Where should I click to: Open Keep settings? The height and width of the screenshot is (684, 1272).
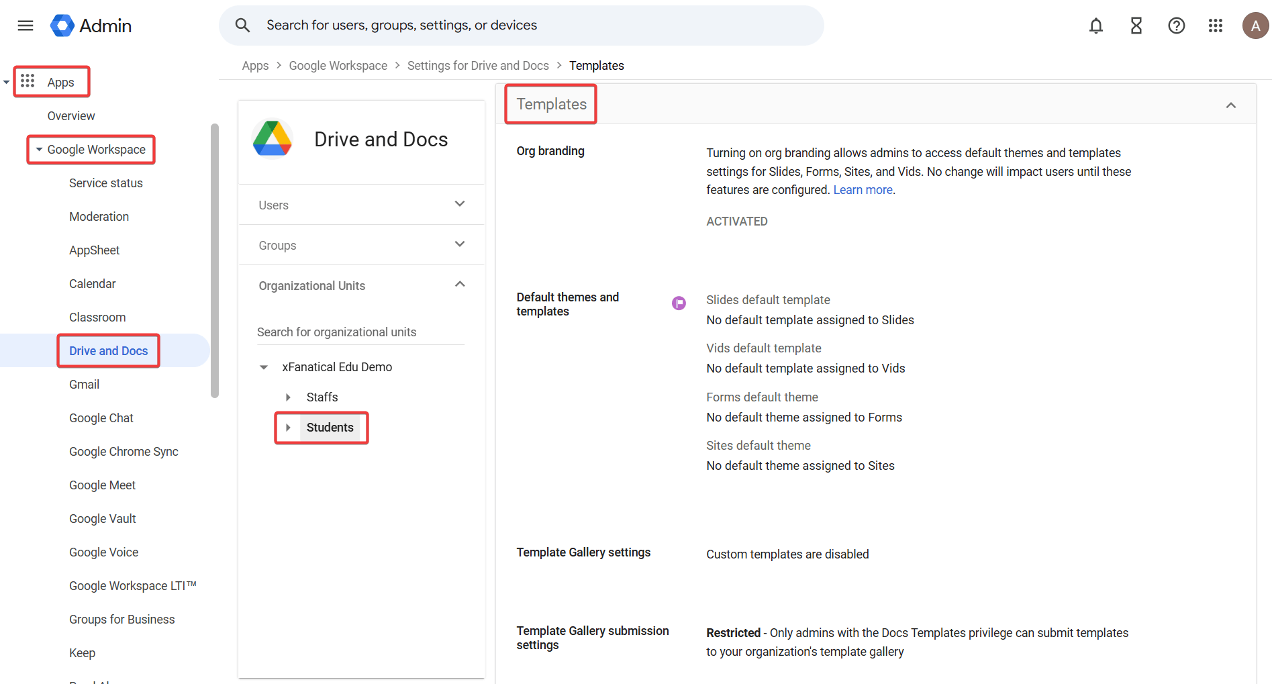pyautogui.click(x=82, y=653)
